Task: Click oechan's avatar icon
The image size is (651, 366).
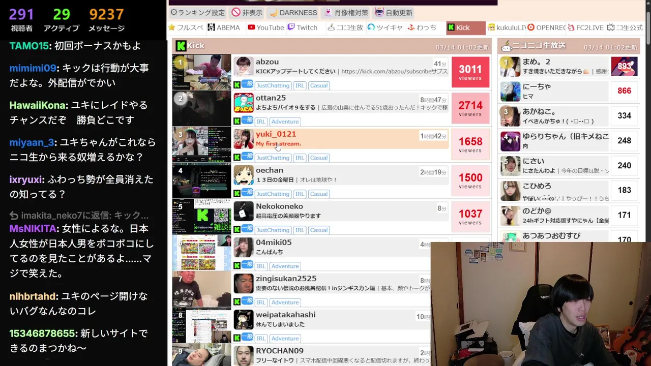Action: point(243,175)
